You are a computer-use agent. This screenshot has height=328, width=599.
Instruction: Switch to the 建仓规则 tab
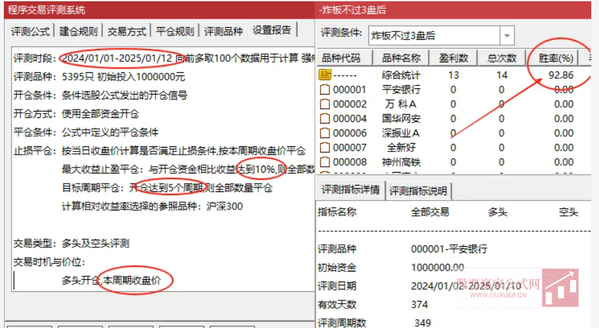coord(79,32)
